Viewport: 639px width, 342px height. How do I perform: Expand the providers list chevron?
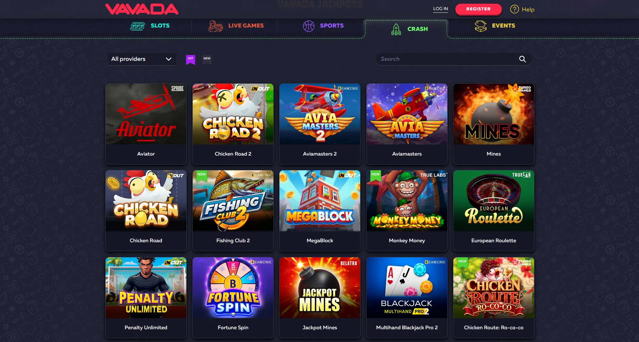(x=168, y=59)
